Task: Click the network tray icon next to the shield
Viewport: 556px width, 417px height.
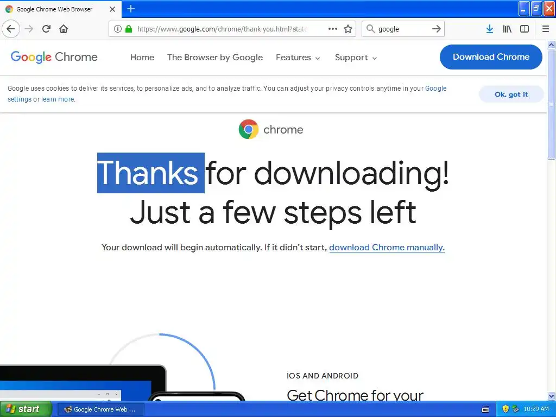Action: click(516, 409)
